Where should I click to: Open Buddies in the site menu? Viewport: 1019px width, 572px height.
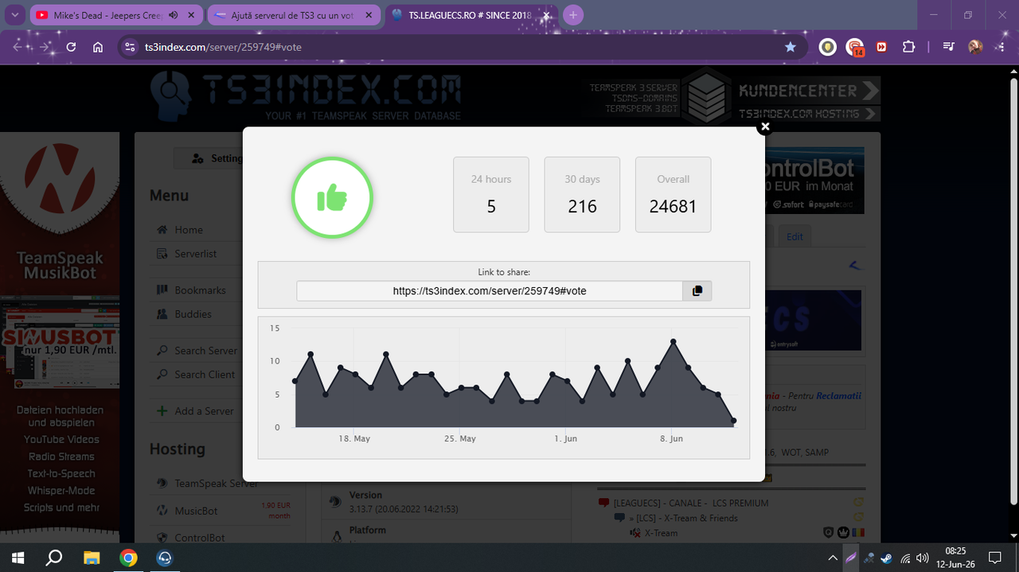193,314
